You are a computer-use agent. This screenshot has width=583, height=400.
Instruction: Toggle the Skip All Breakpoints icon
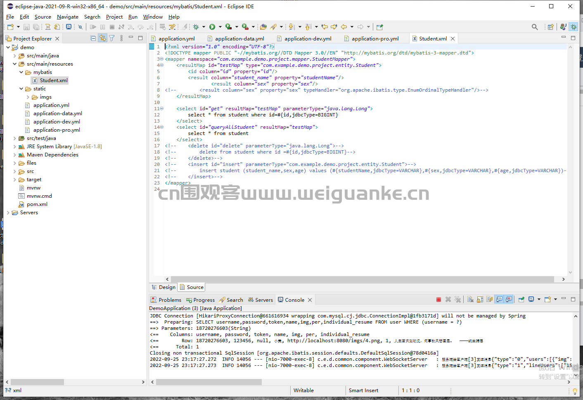(80, 27)
